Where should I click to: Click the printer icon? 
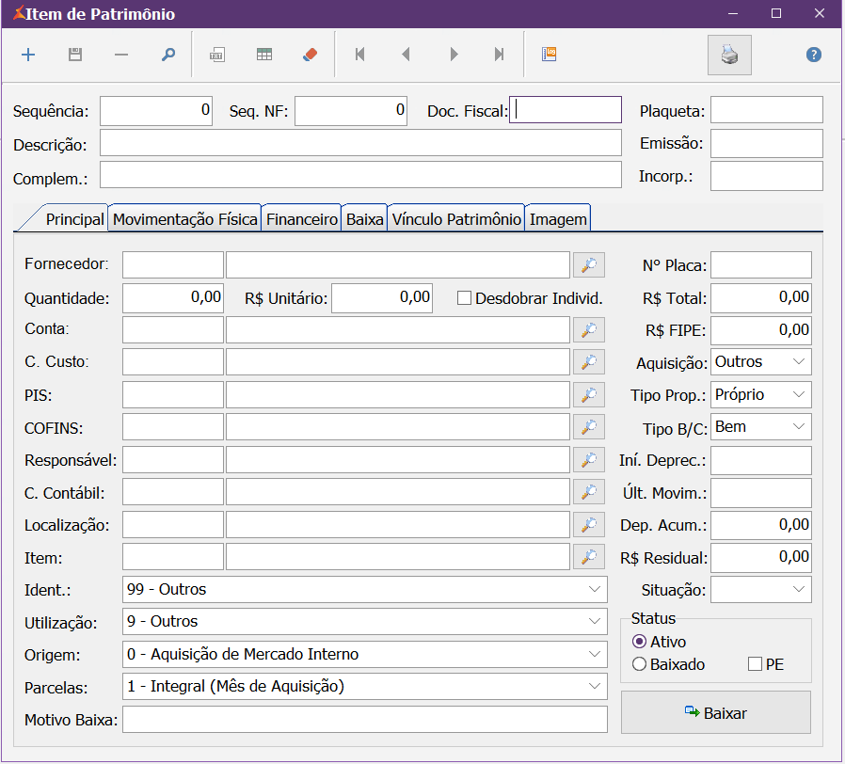729,55
